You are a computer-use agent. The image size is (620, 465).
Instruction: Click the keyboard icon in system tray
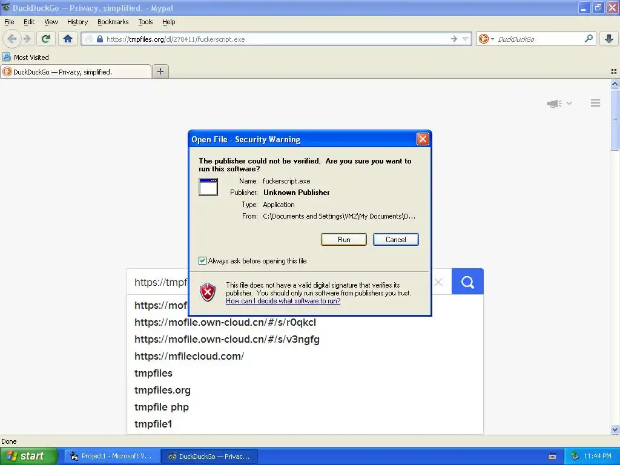pyautogui.click(x=552, y=457)
